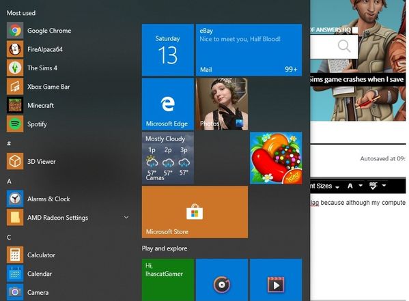The width and height of the screenshot is (409, 301).
Task: Click the 'Autosaved at 09:' status text
Action: [382, 158]
